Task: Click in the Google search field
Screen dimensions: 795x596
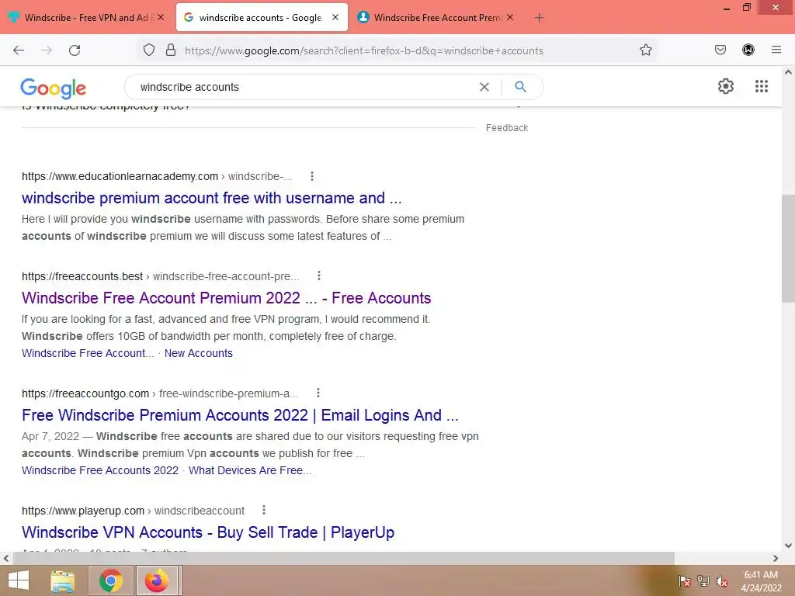Action: point(304,87)
